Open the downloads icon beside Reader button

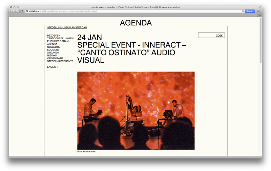point(258,11)
